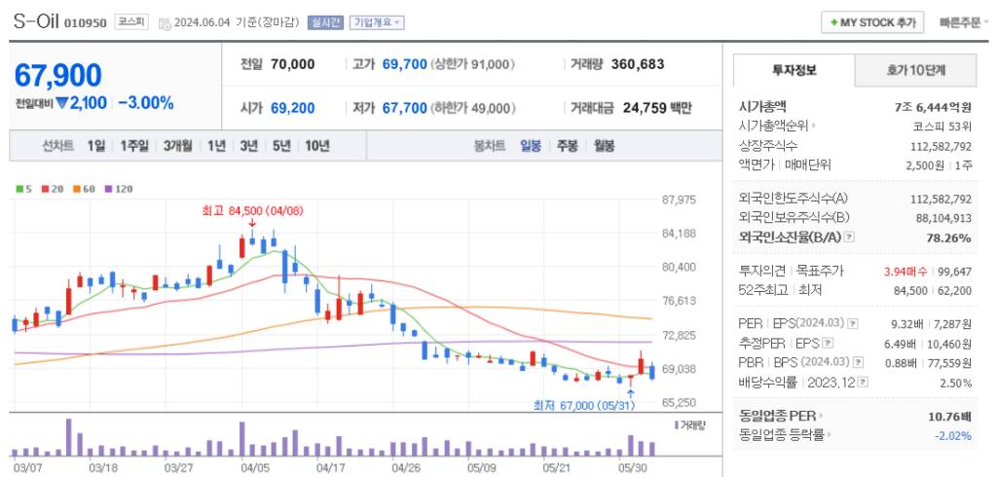
Task: Click the 실시간 badge button
Action: [x=325, y=22]
